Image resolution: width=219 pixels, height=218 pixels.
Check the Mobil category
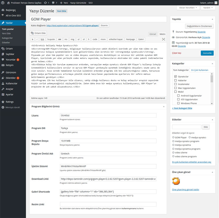(175, 92)
